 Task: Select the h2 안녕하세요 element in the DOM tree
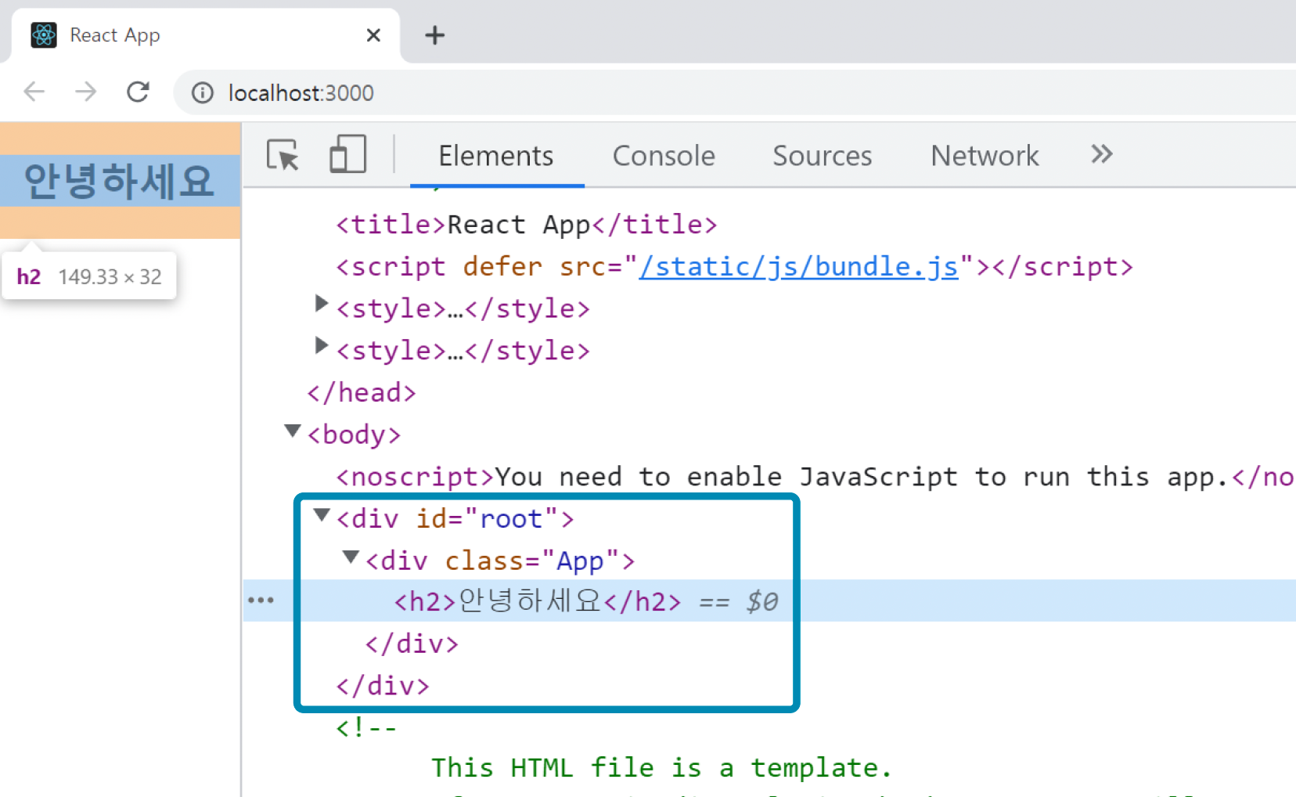537,601
